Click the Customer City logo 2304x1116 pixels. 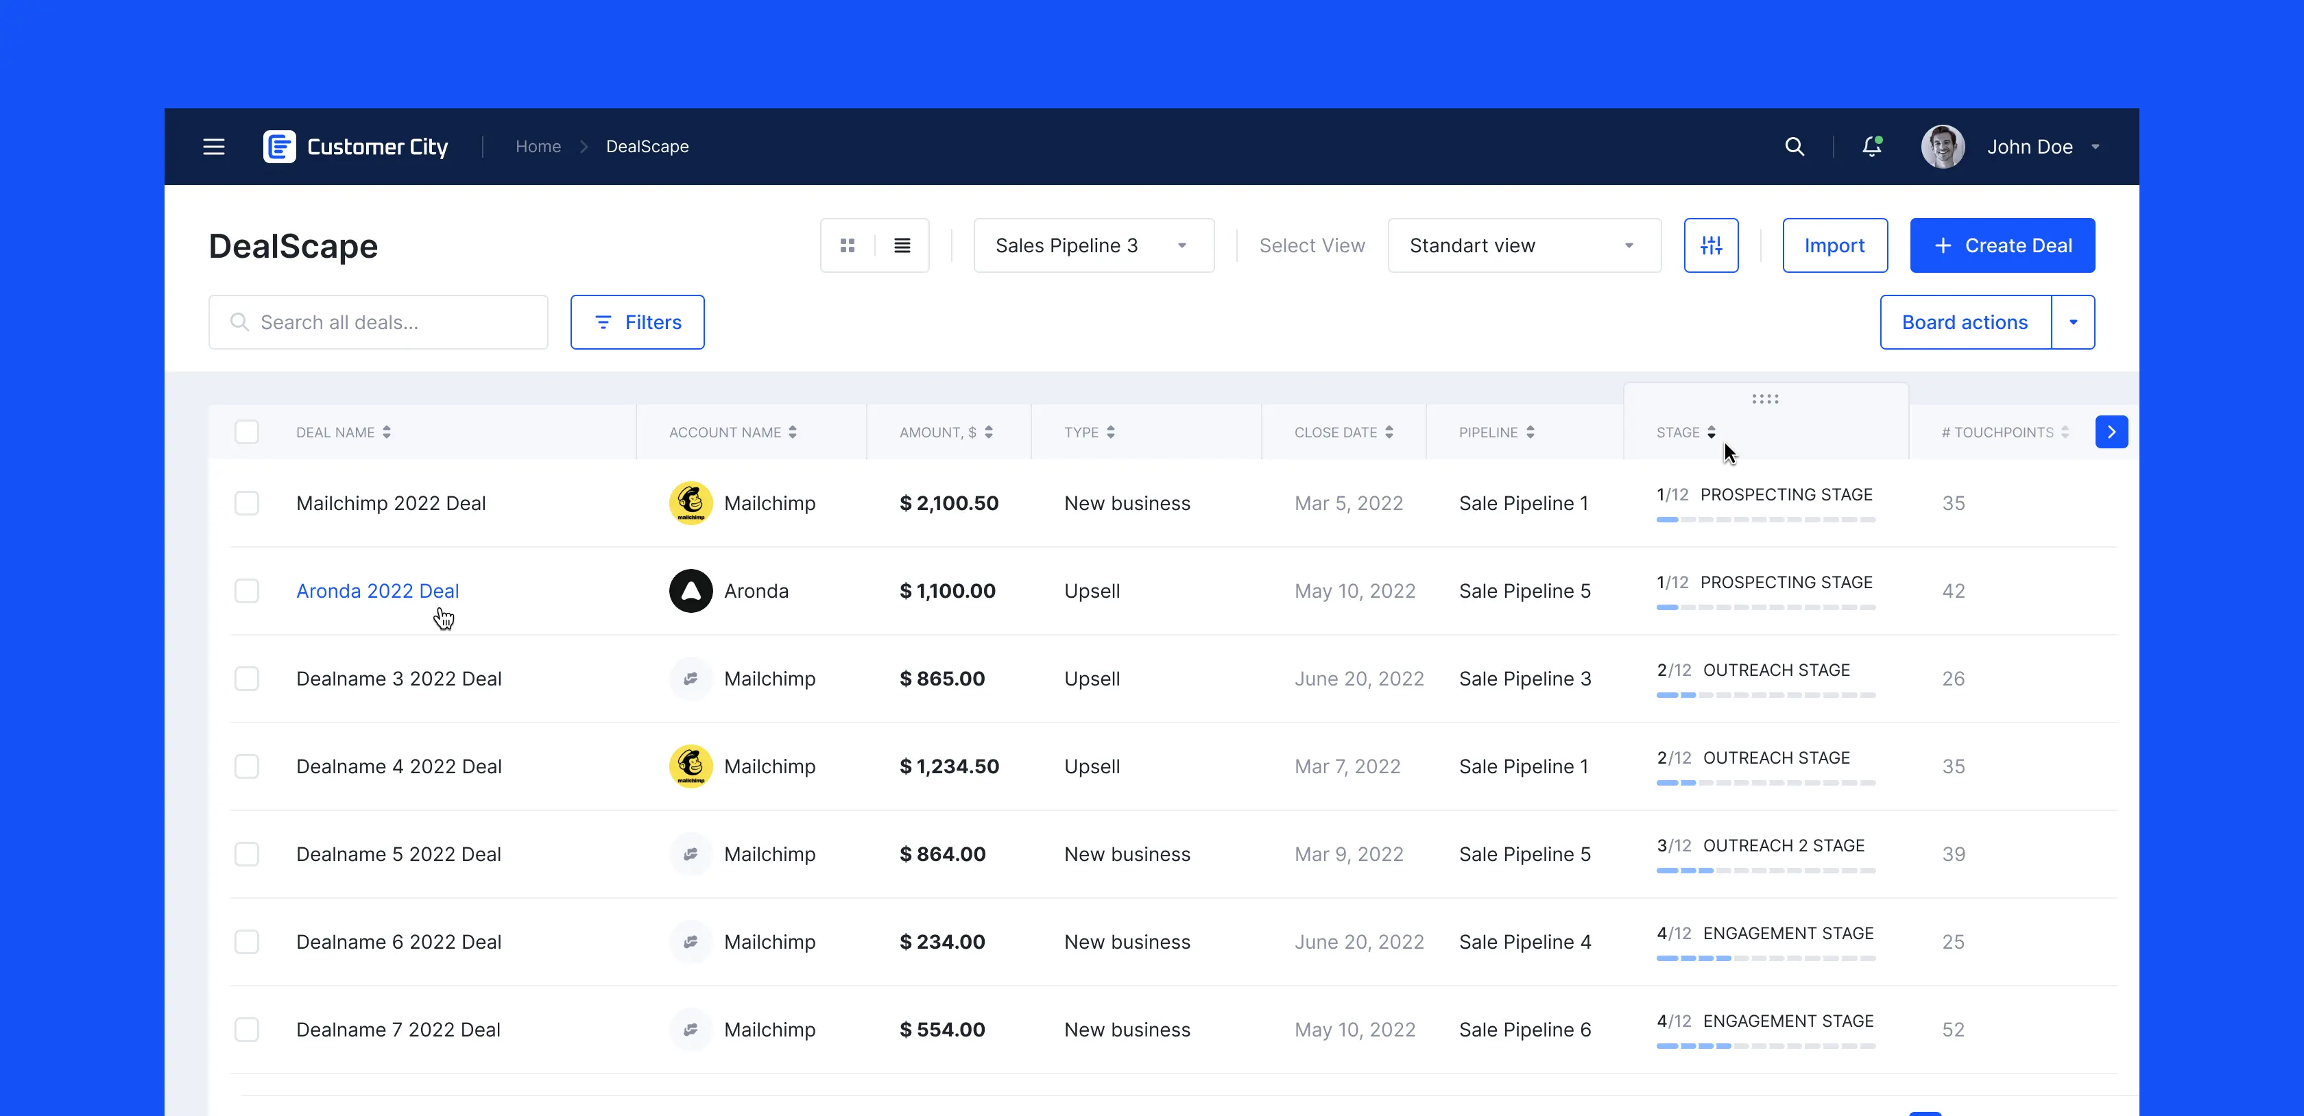click(355, 147)
